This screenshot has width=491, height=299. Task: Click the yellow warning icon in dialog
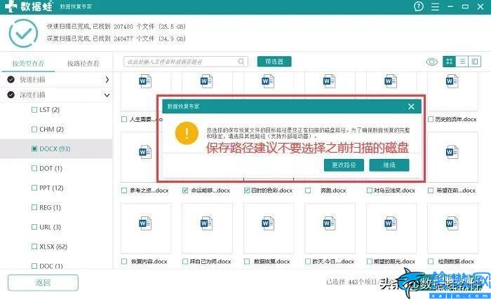tap(187, 133)
